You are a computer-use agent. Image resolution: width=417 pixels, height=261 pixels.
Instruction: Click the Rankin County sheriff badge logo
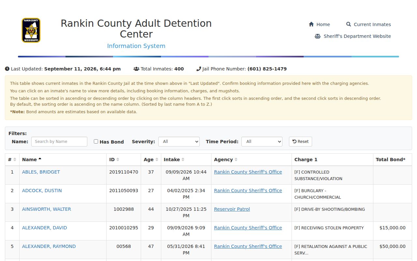pyautogui.click(x=31, y=30)
